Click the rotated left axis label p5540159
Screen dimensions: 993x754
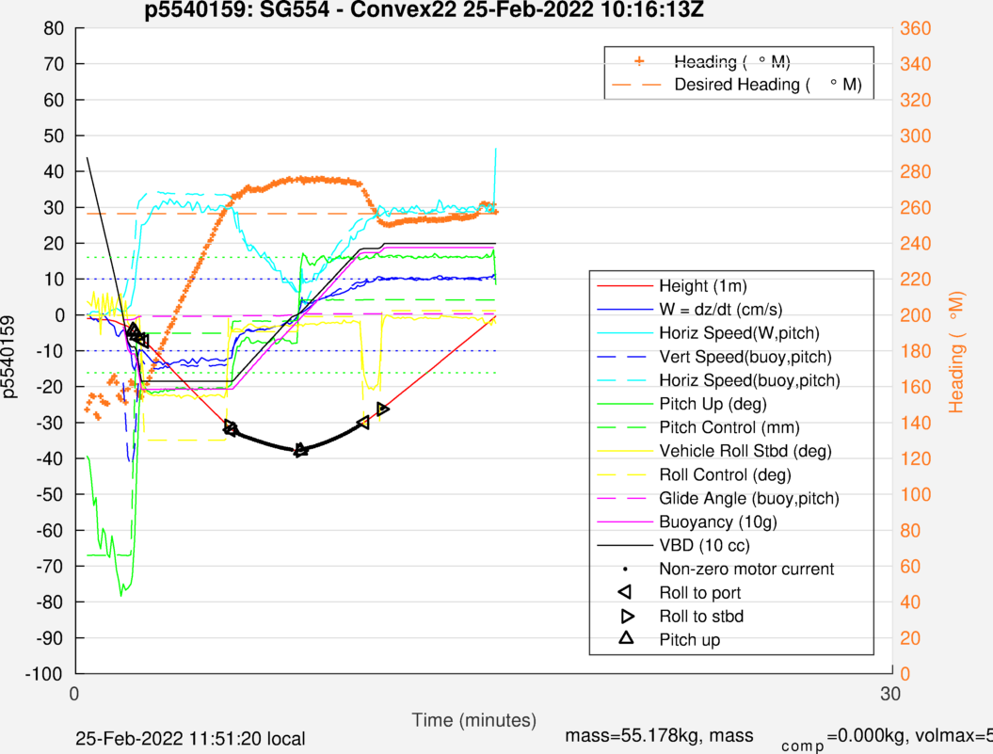click(x=8, y=357)
